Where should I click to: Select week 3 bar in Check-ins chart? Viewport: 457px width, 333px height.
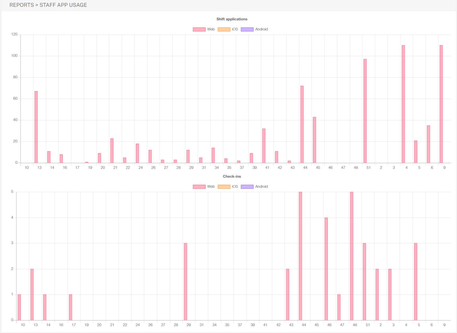pos(390,295)
